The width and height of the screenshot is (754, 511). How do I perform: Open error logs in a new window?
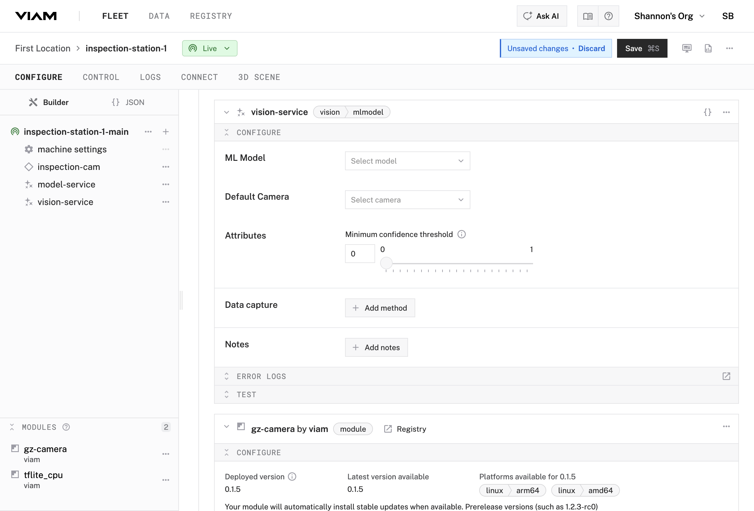tap(726, 376)
